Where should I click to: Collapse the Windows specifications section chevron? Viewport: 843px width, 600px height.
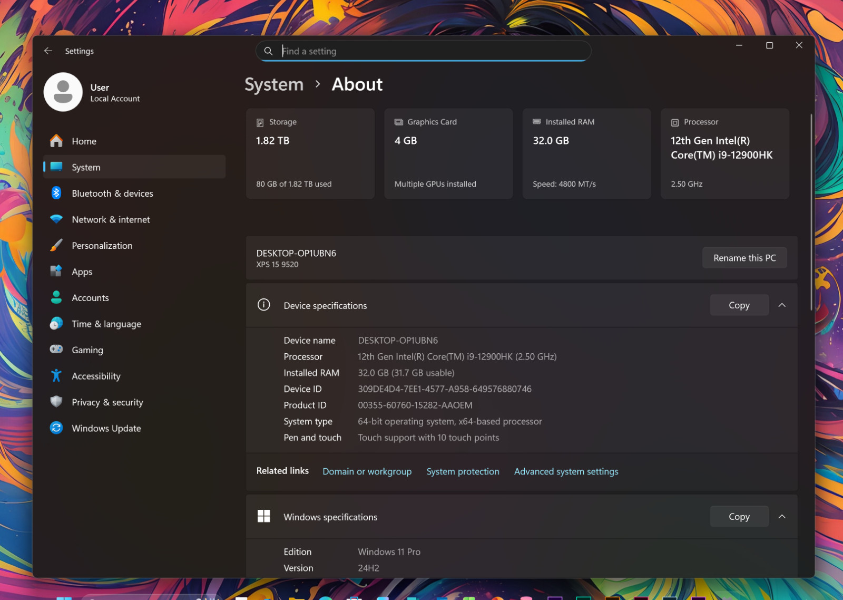(x=782, y=517)
